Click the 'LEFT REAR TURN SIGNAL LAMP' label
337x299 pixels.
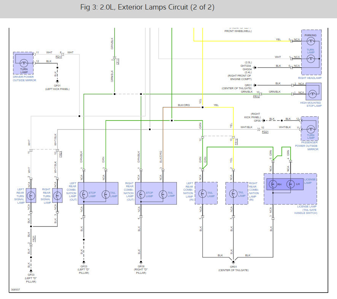coord(19,196)
